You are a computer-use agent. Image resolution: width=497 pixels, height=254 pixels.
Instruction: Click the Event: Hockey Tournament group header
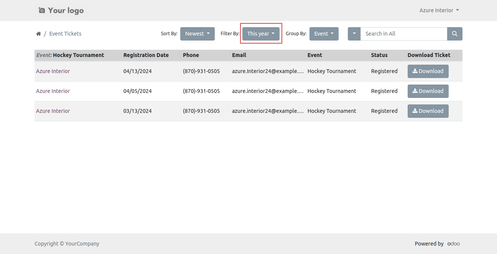coord(70,55)
